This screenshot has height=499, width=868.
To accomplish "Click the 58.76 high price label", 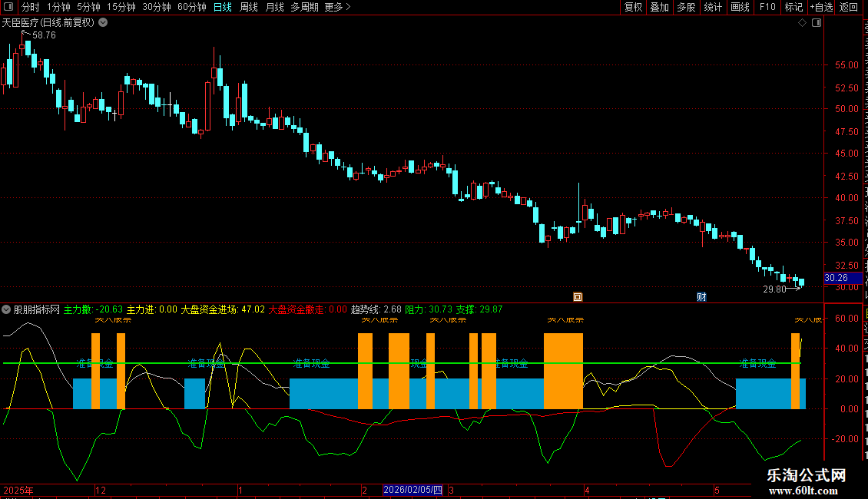I will point(44,35).
